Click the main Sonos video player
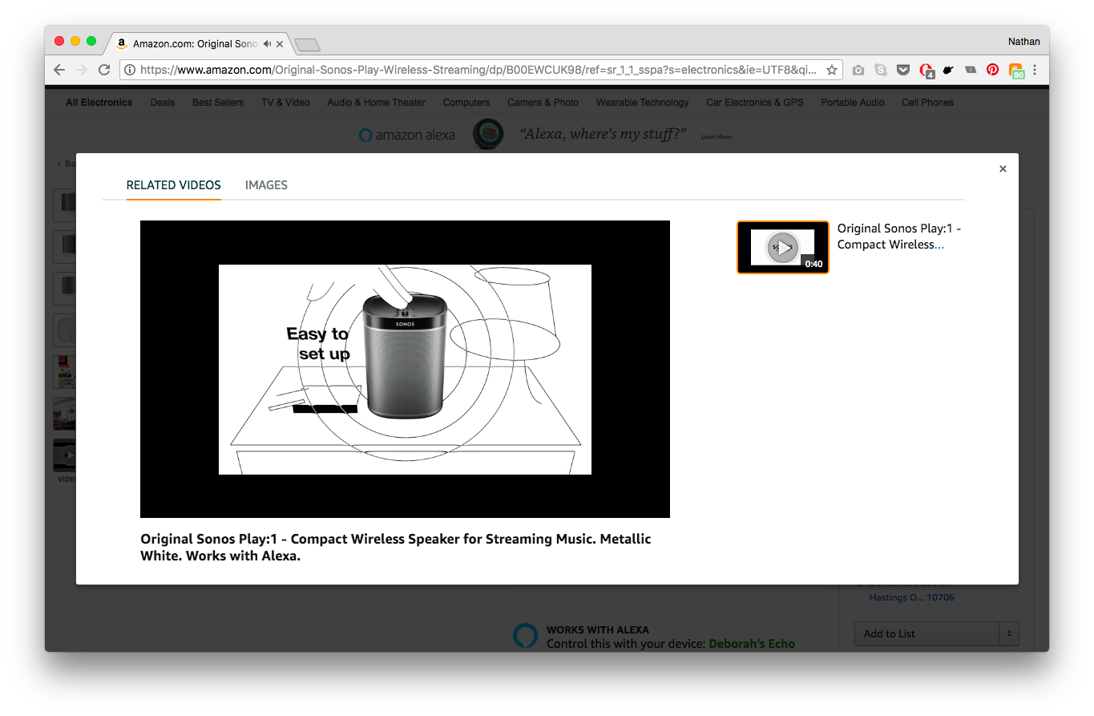 pos(405,370)
